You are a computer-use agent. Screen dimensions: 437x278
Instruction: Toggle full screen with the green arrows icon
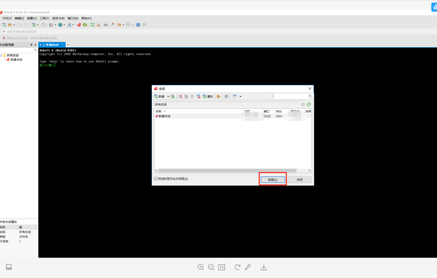tap(92, 25)
